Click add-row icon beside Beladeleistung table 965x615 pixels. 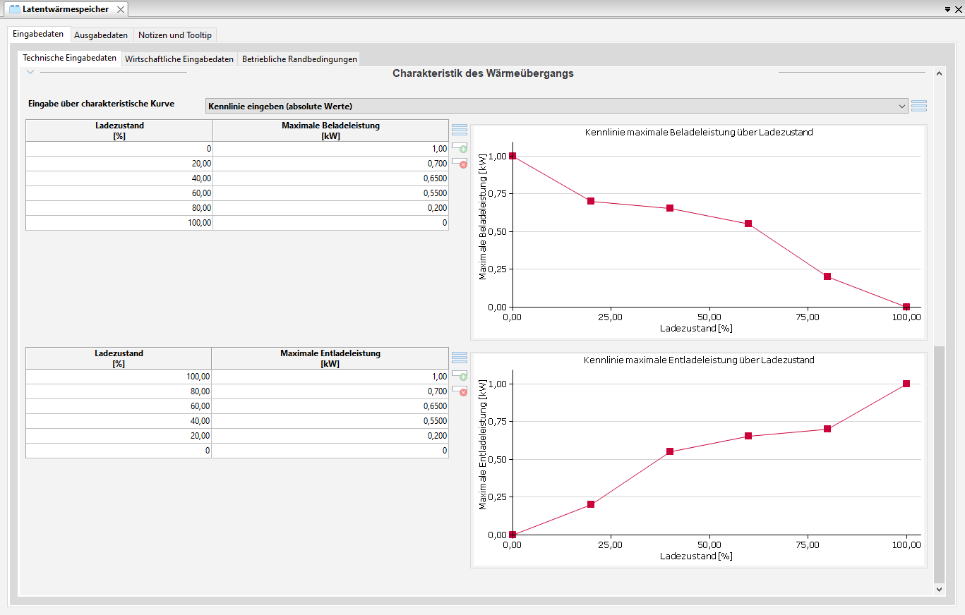coord(460,147)
